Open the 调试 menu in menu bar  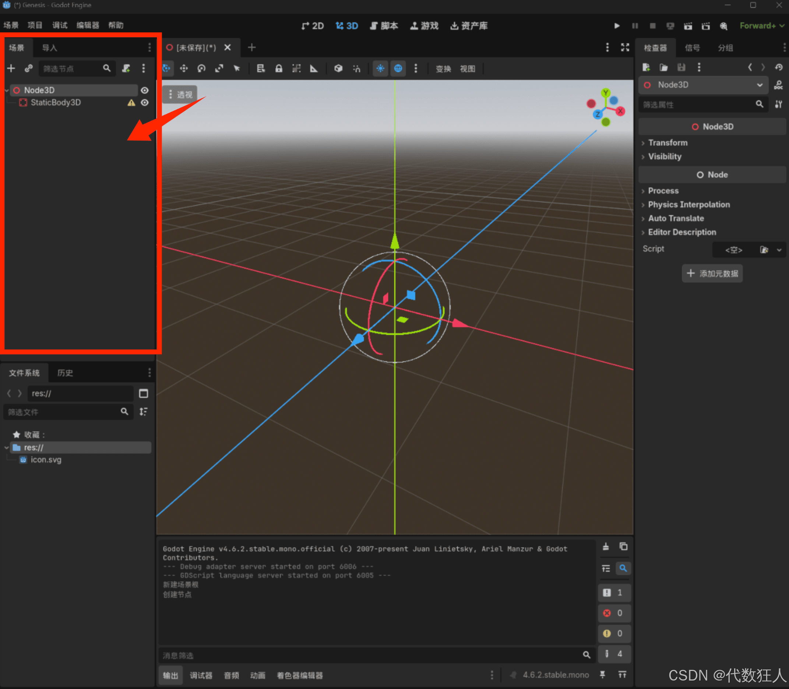click(x=60, y=25)
